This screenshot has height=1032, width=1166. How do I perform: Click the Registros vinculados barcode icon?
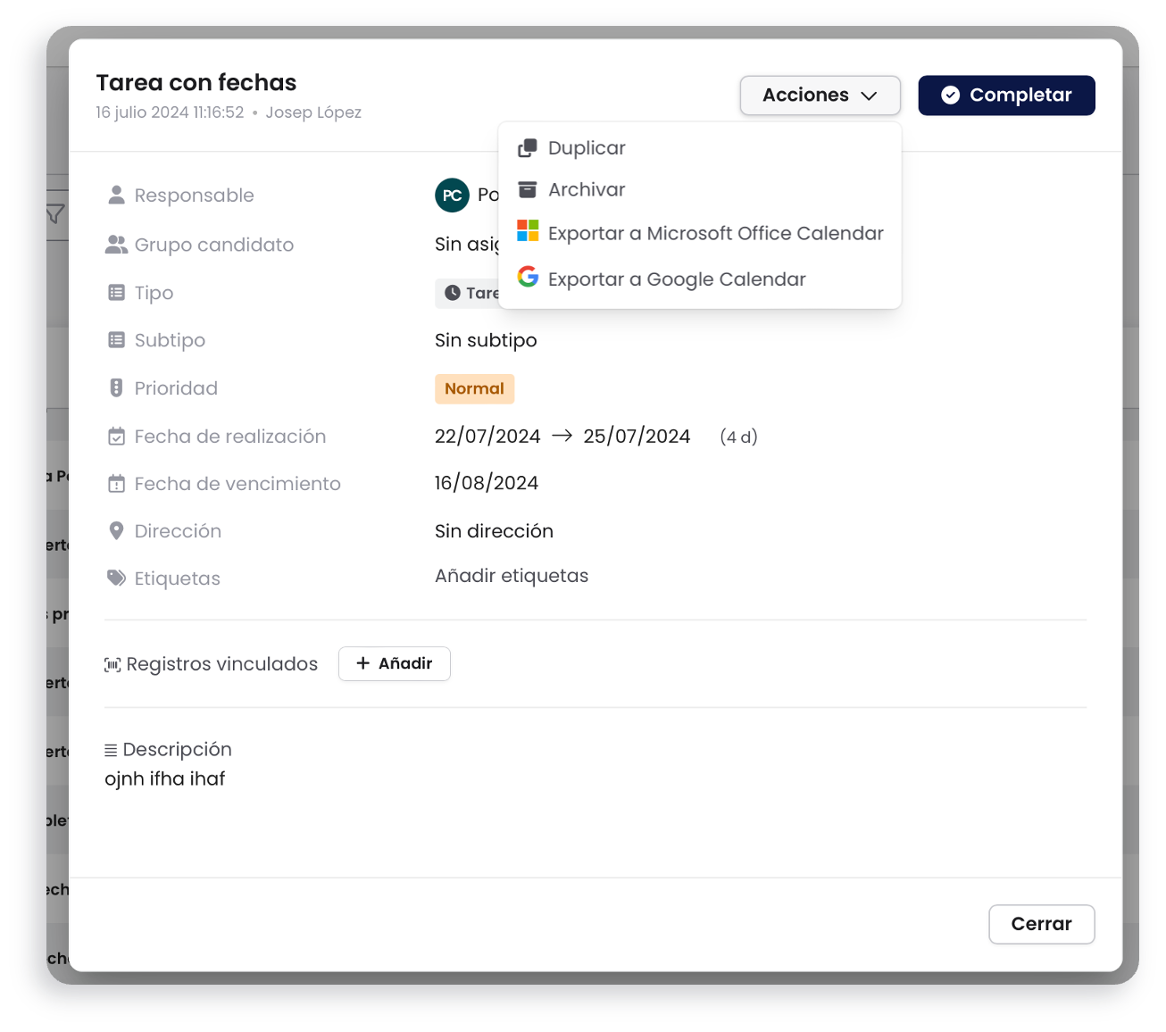click(x=112, y=664)
